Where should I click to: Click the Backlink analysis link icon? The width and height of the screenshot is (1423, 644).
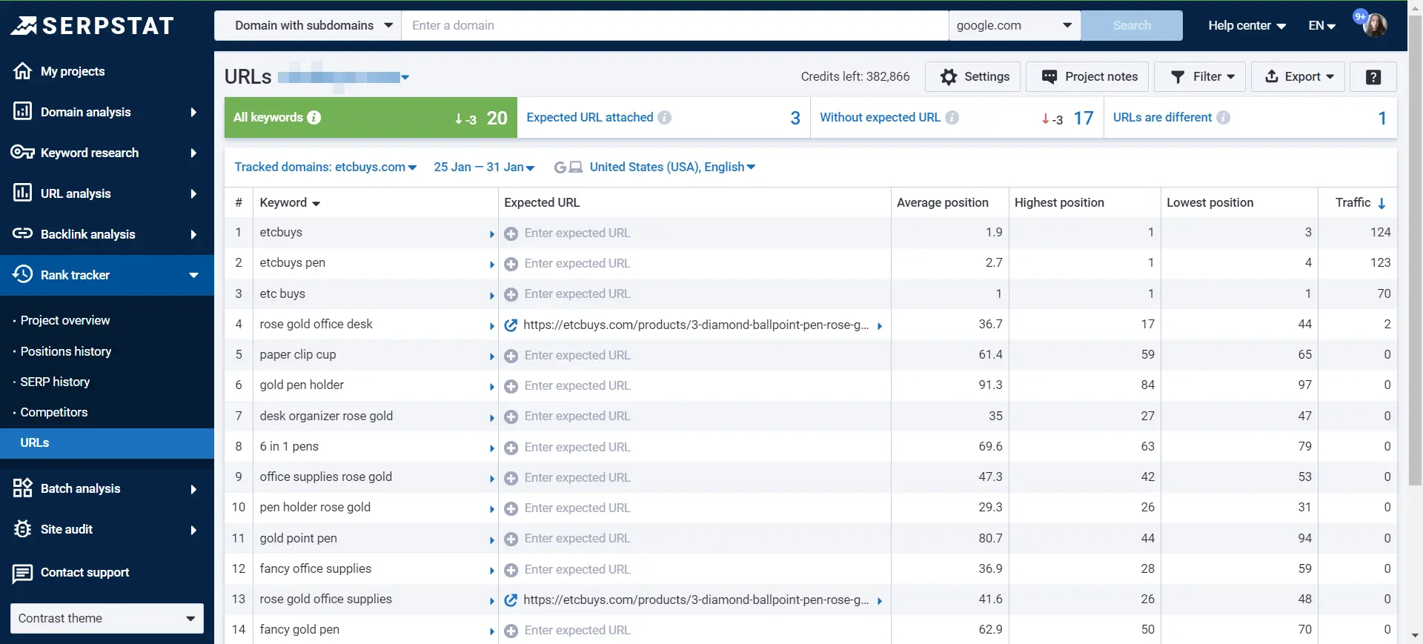(22, 233)
